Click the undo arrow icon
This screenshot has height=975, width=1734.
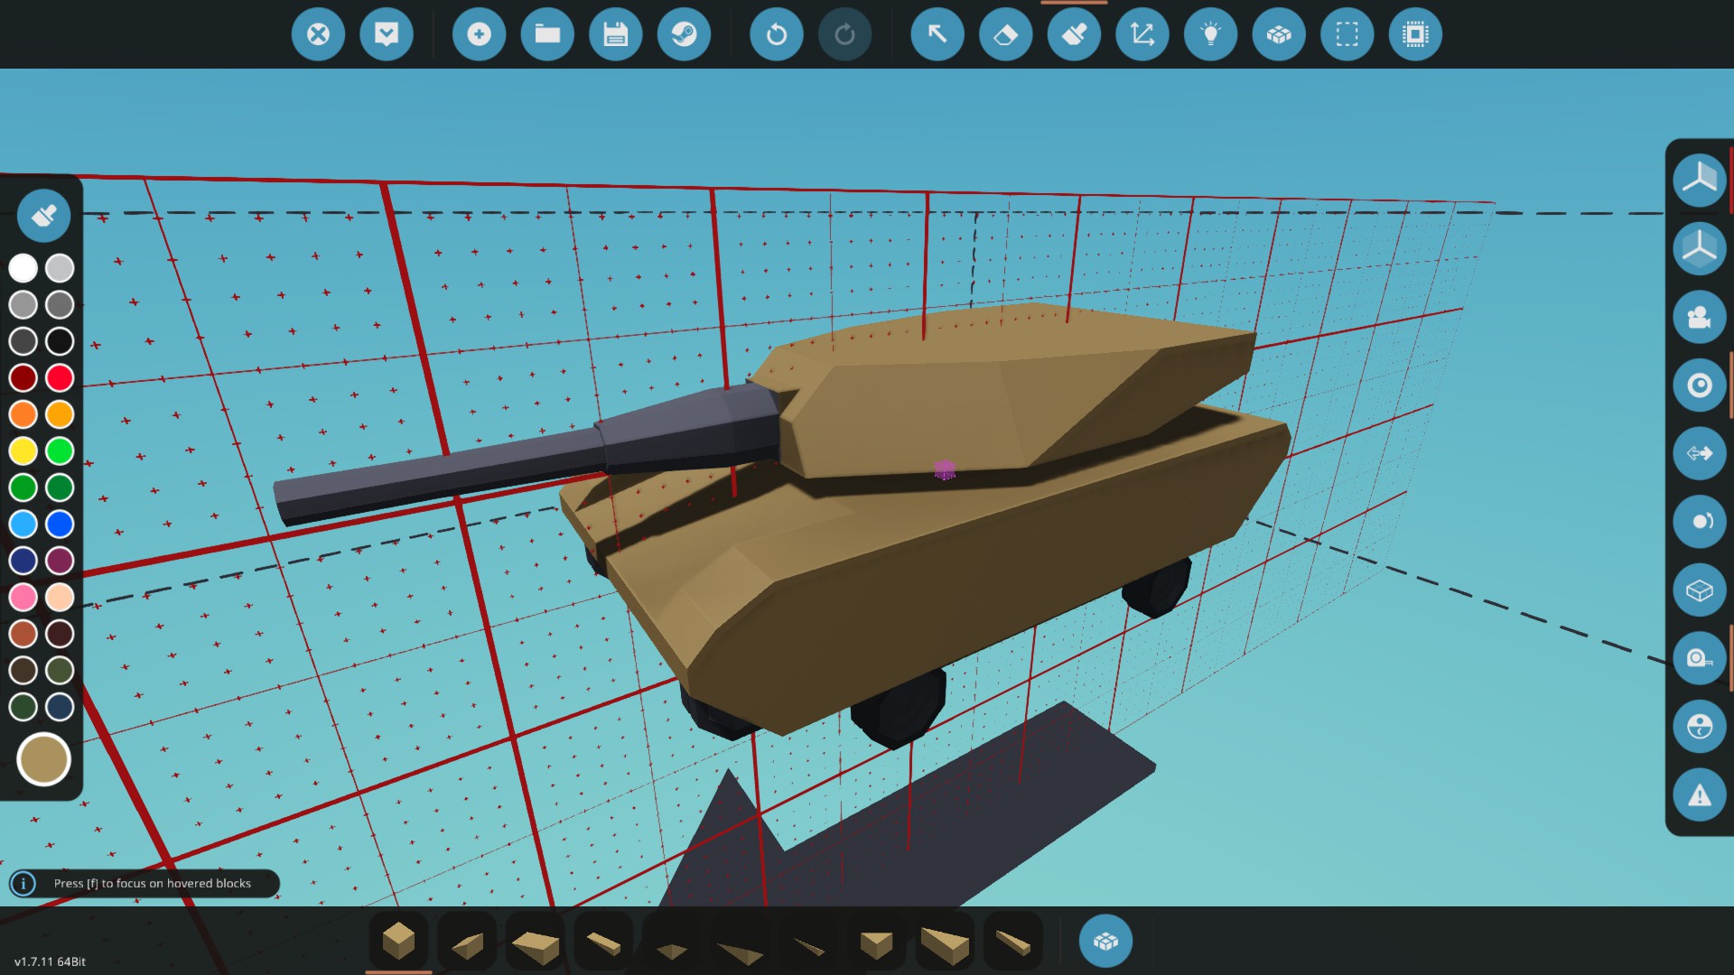[776, 34]
